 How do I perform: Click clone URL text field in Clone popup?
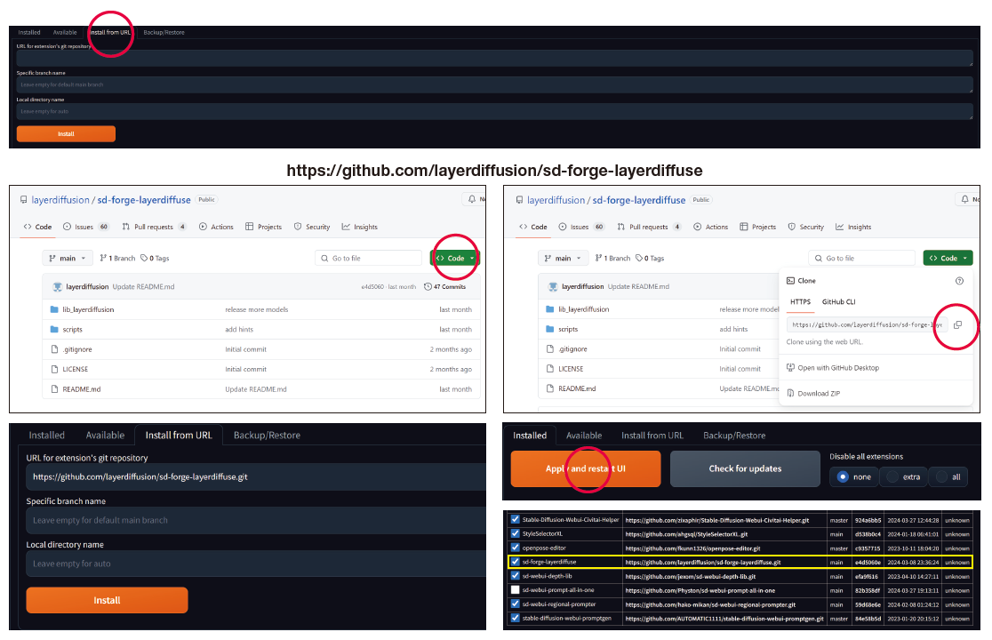tap(867, 324)
